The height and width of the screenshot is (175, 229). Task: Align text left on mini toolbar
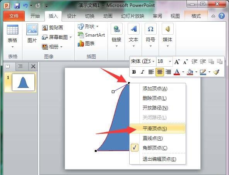[151, 72]
